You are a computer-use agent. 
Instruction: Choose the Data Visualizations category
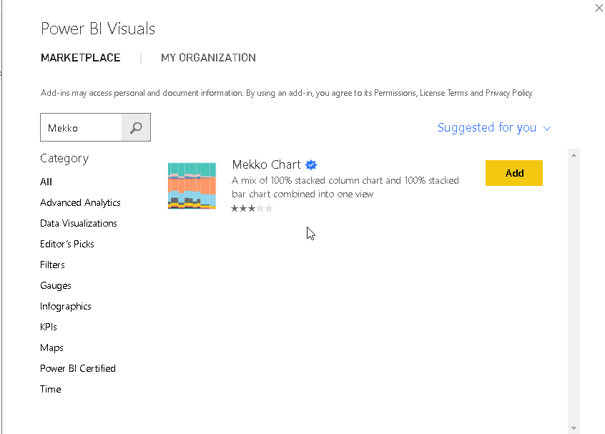(79, 223)
